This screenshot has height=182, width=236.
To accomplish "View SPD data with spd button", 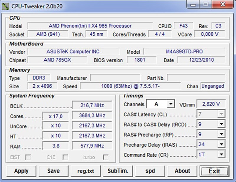I will (150, 171).
